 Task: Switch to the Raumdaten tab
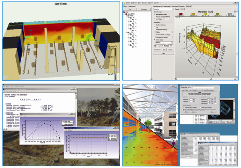tap(175, 6)
